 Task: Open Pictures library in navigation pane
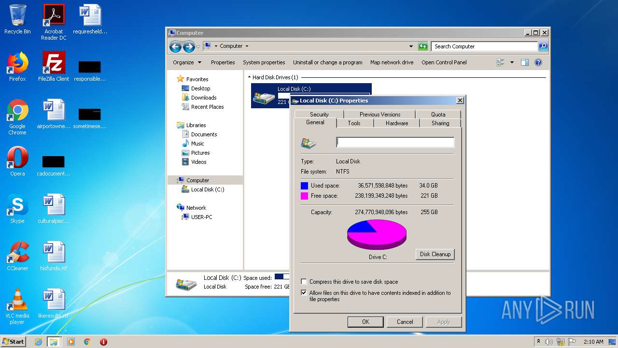[x=196, y=153]
